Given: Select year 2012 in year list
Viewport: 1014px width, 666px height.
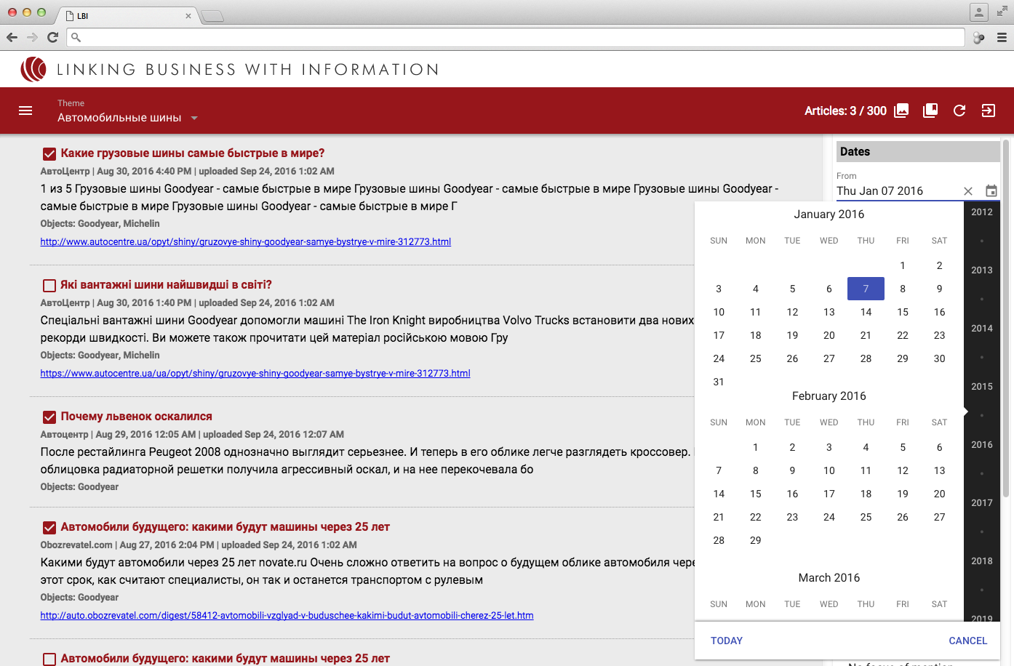Looking at the screenshot, I should [x=982, y=212].
